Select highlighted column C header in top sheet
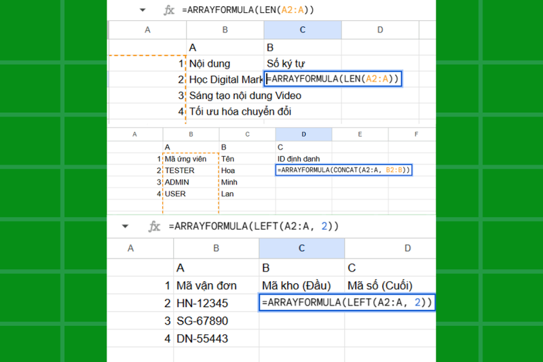Screen dimensions: 543x362 pyautogui.click(x=302, y=30)
